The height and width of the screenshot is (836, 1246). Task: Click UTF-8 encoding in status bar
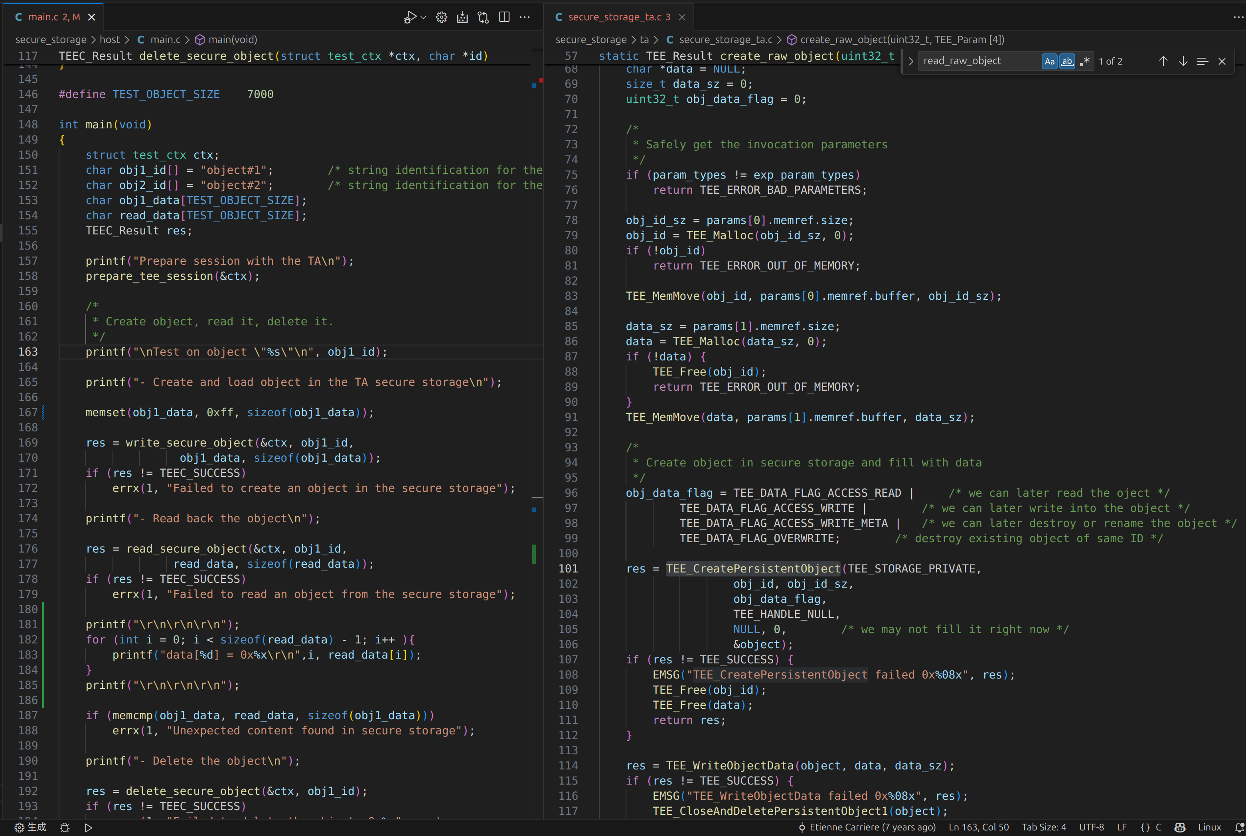coord(1091,827)
